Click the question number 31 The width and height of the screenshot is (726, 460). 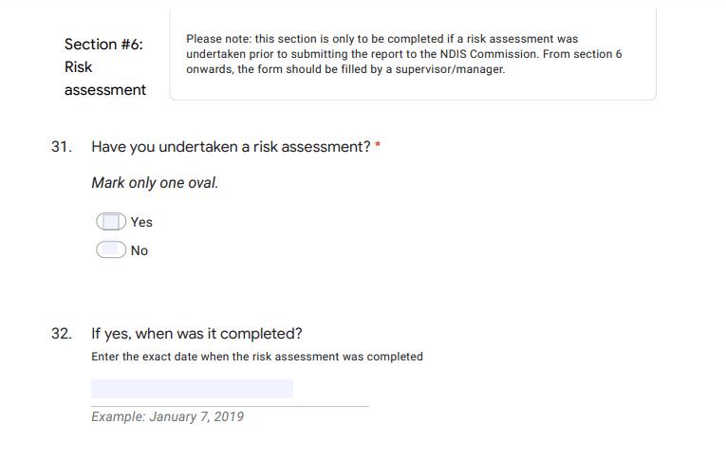62,147
